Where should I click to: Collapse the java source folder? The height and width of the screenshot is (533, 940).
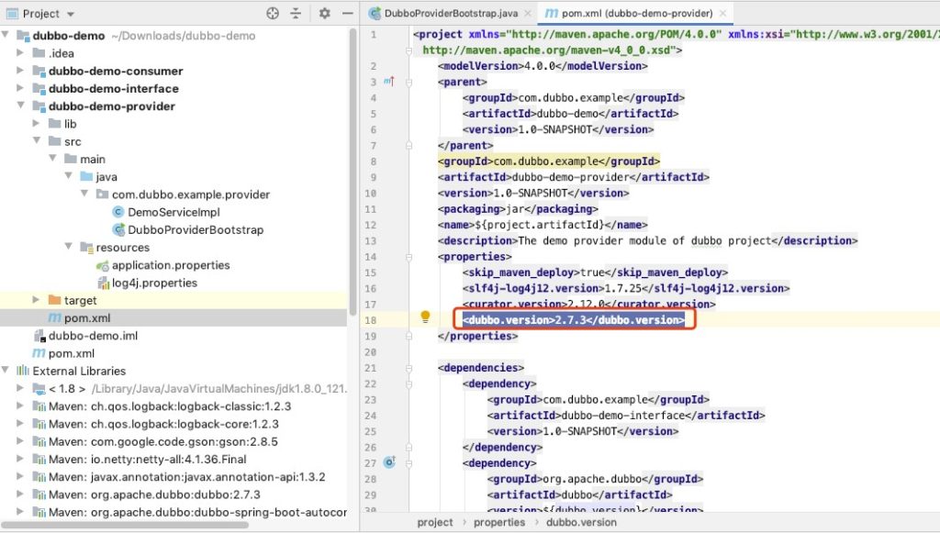pos(68,176)
